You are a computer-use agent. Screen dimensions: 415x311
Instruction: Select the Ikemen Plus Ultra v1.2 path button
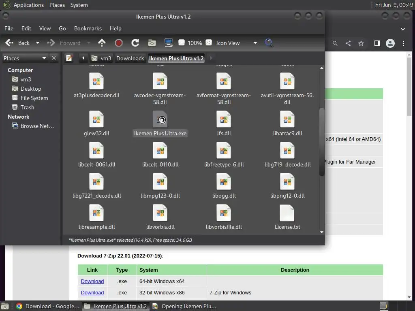coord(176,58)
